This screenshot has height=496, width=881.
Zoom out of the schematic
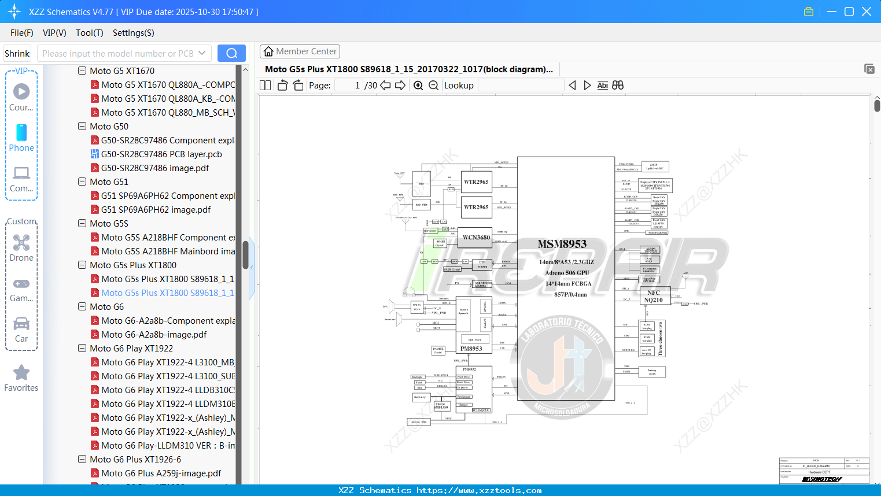(433, 85)
